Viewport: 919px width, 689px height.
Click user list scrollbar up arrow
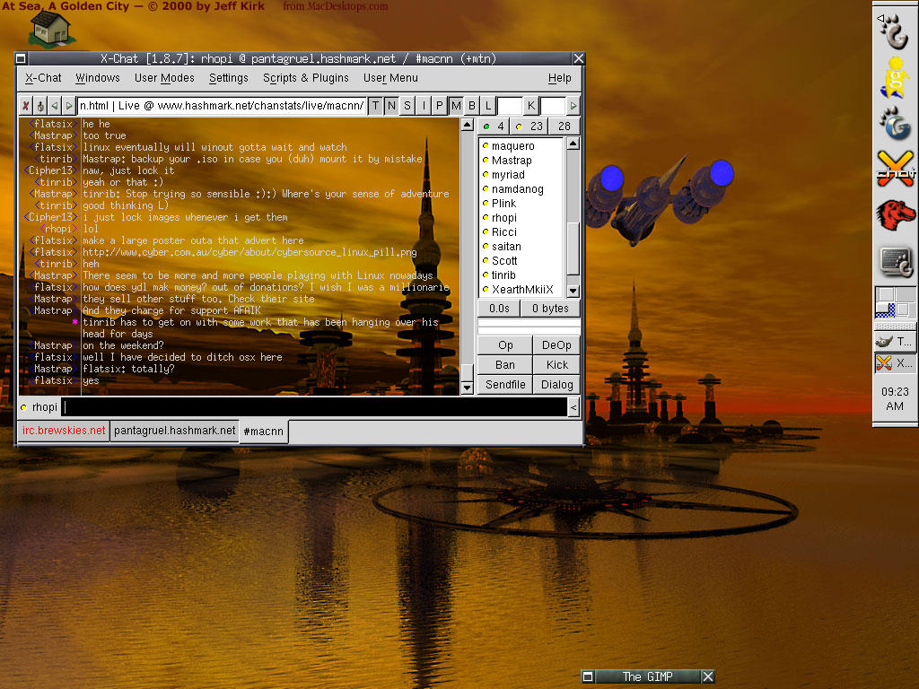tap(573, 144)
